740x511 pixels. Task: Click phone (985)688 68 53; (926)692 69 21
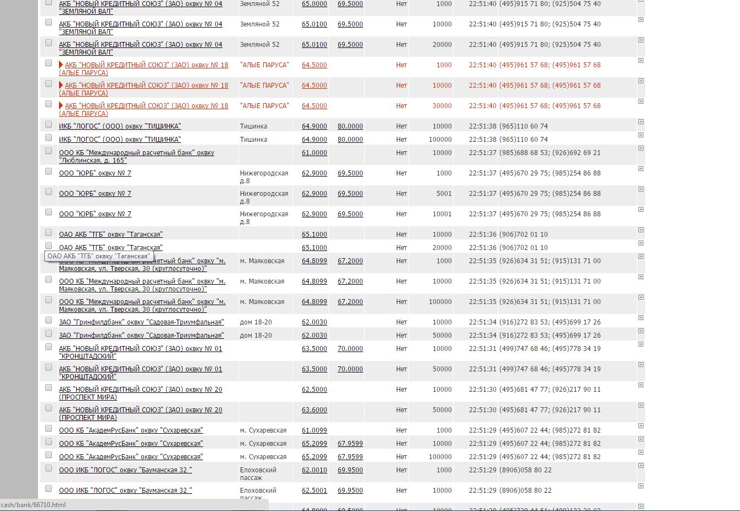(550, 153)
